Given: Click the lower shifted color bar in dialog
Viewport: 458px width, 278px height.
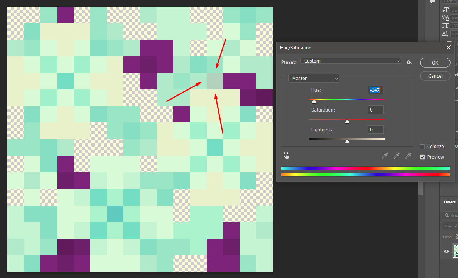Looking at the screenshot, I should [365, 175].
